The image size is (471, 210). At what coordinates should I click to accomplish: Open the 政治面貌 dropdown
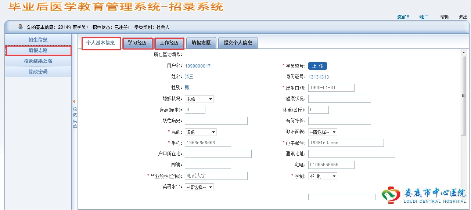pos(323,132)
